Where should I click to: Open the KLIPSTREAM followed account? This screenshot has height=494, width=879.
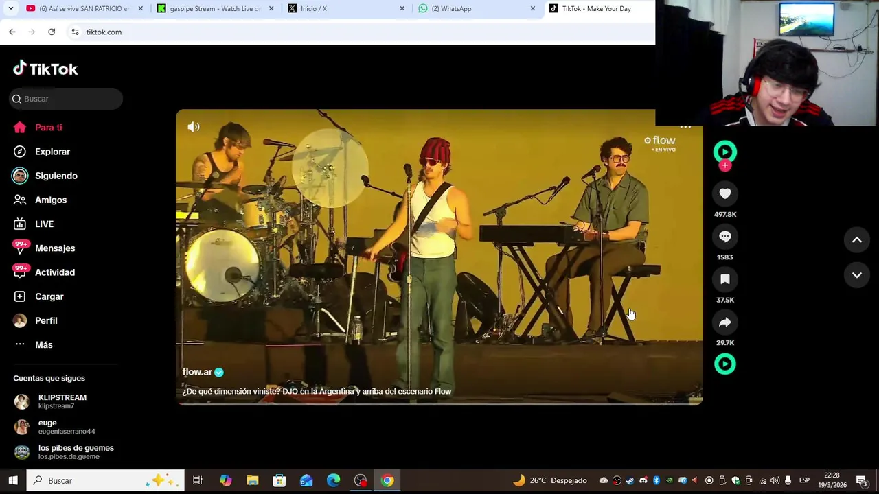point(62,401)
